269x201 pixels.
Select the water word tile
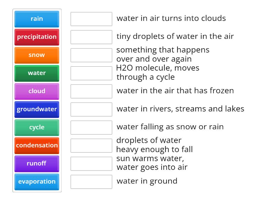[37, 73]
